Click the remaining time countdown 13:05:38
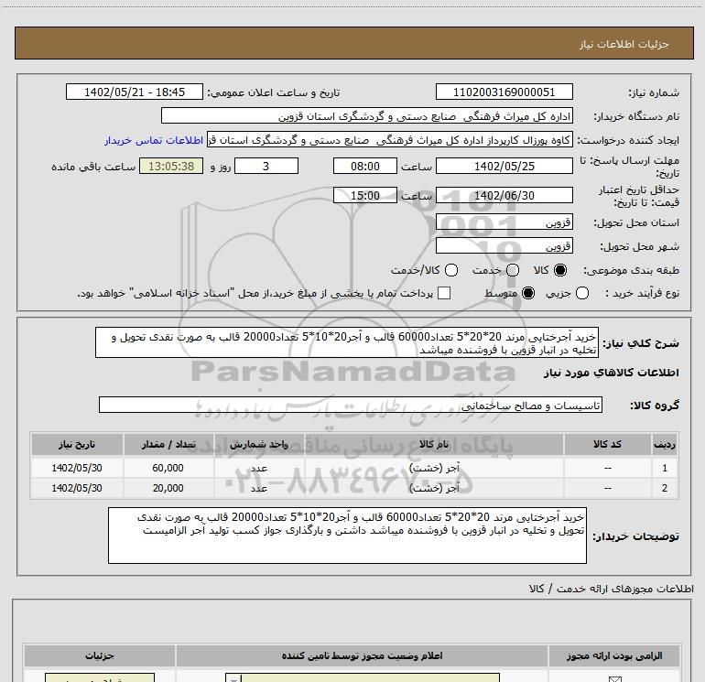Viewport: 705px width, 682px height. [171, 166]
